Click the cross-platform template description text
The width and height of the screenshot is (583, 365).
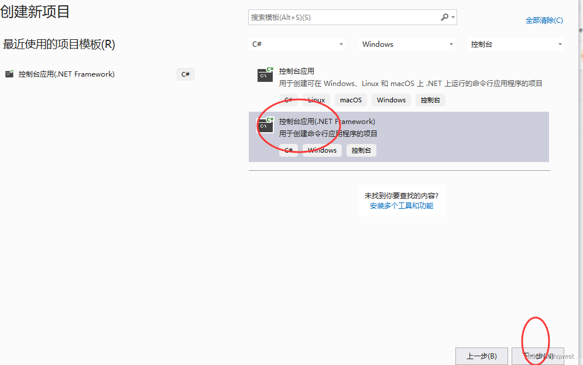pos(410,83)
